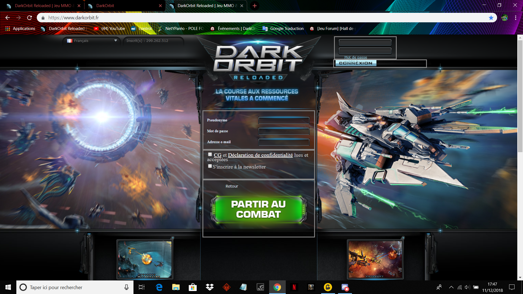Viewport: 523px width, 294px height.
Task: Open the volume control in tray
Action: tap(467, 287)
